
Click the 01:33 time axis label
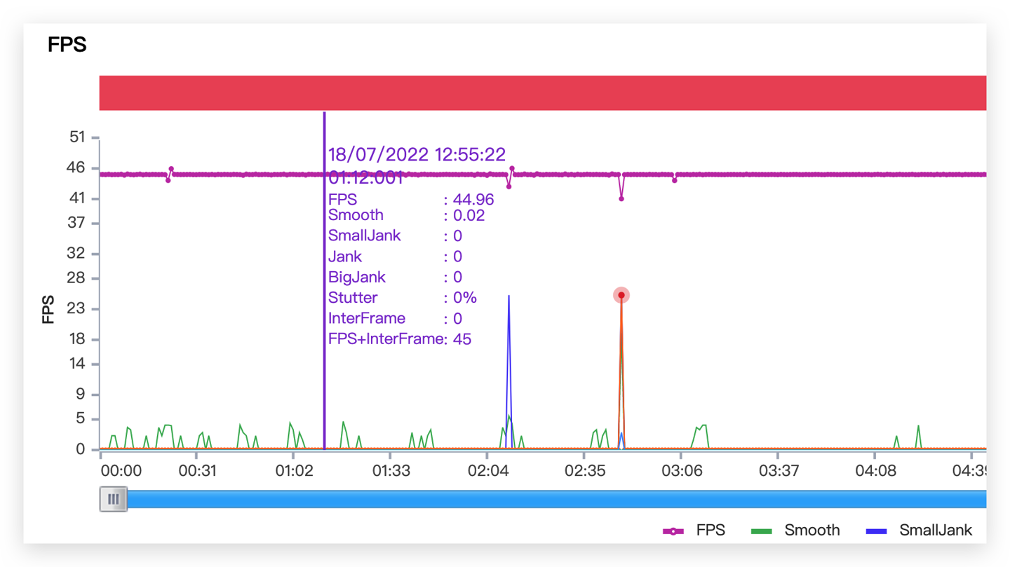click(x=391, y=471)
